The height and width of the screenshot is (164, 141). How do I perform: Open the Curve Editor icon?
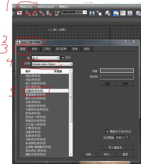point(123,13)
